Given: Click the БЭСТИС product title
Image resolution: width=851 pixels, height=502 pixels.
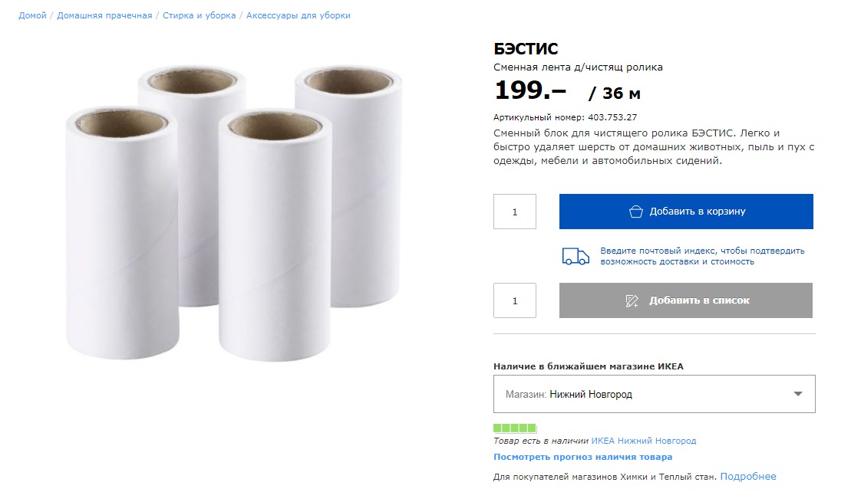Looking at the screenshot, I should [526, 50].
